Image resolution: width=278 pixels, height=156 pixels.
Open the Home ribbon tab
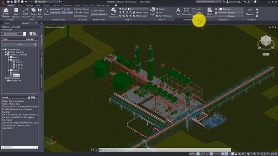point(10,5)
